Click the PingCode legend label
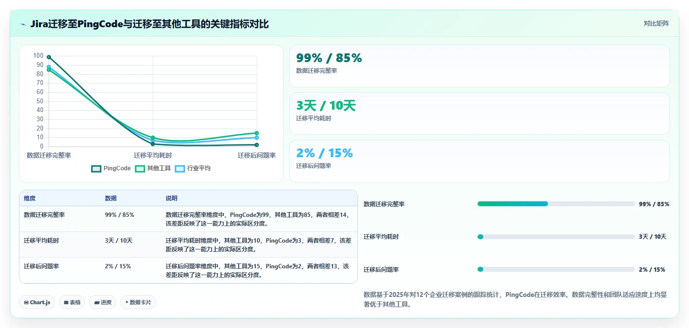 coord(117,168)
